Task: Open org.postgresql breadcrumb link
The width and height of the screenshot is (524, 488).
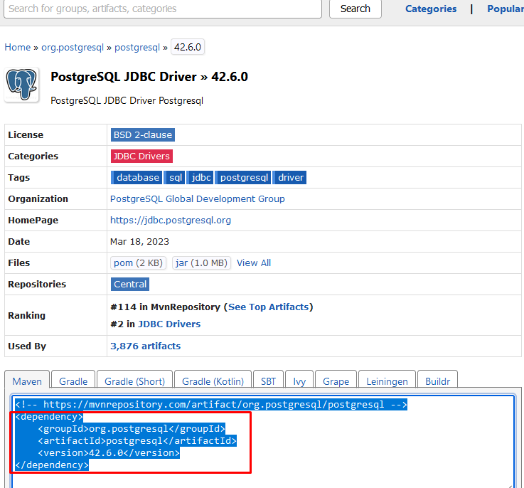Action: point(73,47)
